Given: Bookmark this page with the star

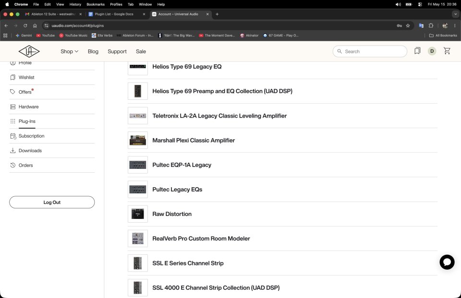Looking at the screenshot, I should [408, 25].
